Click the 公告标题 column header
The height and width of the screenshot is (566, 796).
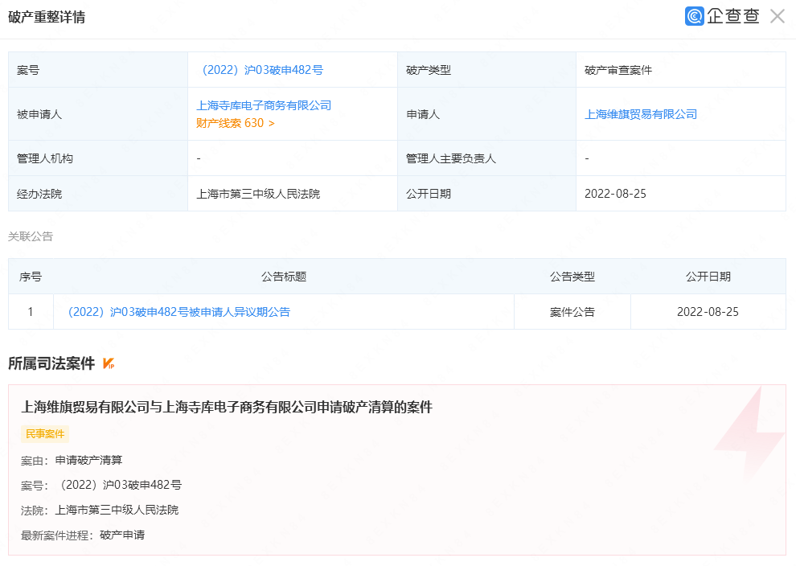284,277
